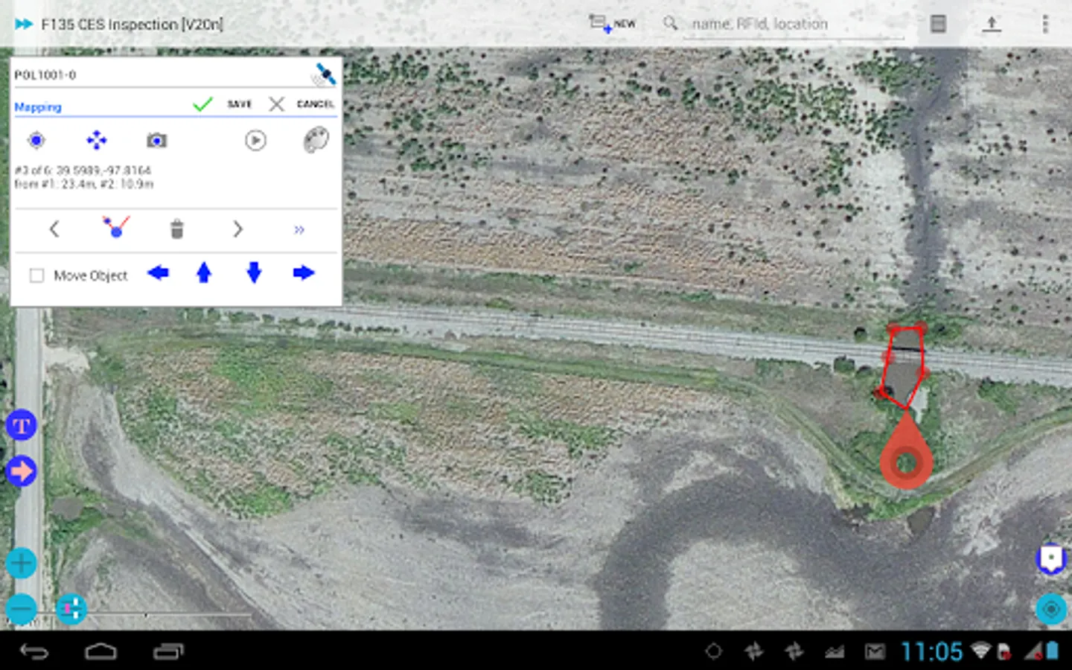This screenshot has width=1072, height=670.
Task: Click the vertex coordinates text #3 of 6
Action: (x=83, y=170)
